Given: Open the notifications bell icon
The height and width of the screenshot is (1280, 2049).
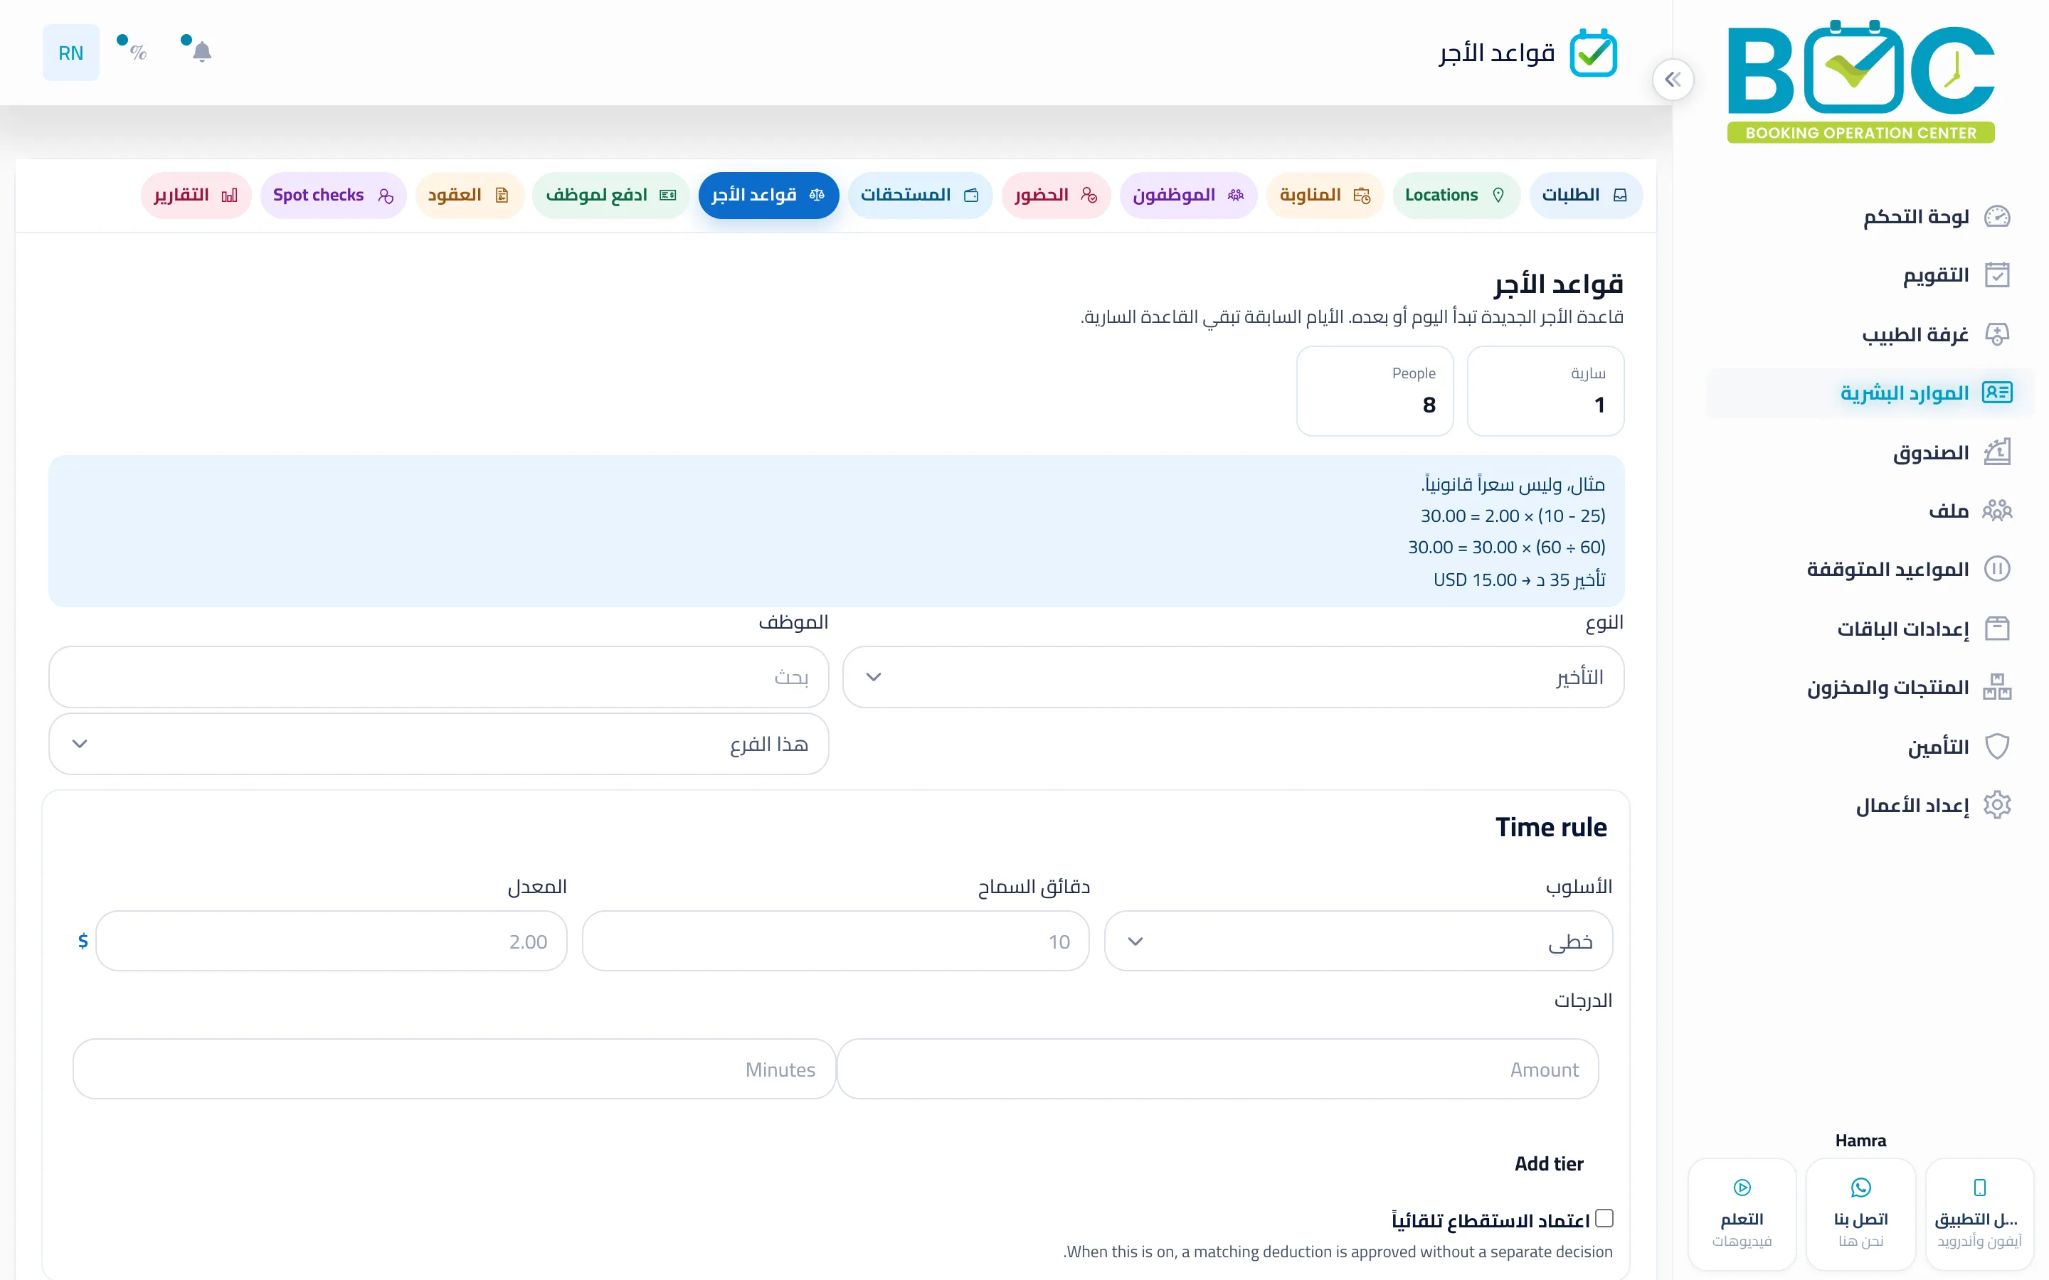Looking at the screenshot, I should [201, 53].
